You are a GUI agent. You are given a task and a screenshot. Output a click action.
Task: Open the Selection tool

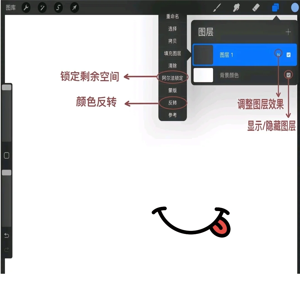pyautogui.click(x=58, y=8)
